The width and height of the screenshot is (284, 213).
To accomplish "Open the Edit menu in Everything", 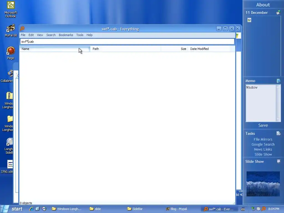I will (x=31, y=35).
